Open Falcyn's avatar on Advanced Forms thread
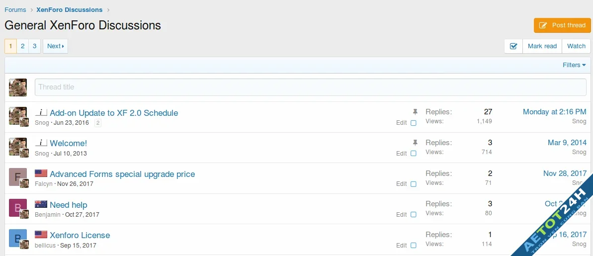The width and height of the screenshot is (593, 256). [17, 177]
